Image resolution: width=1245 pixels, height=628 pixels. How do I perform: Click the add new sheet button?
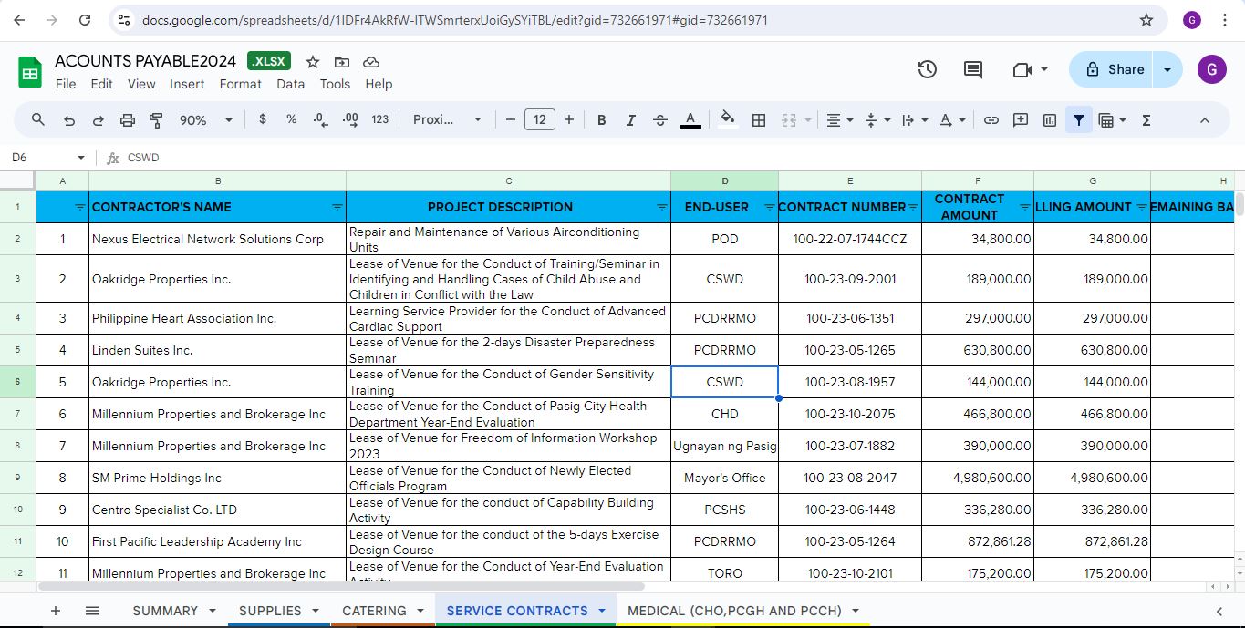(56, 611)
